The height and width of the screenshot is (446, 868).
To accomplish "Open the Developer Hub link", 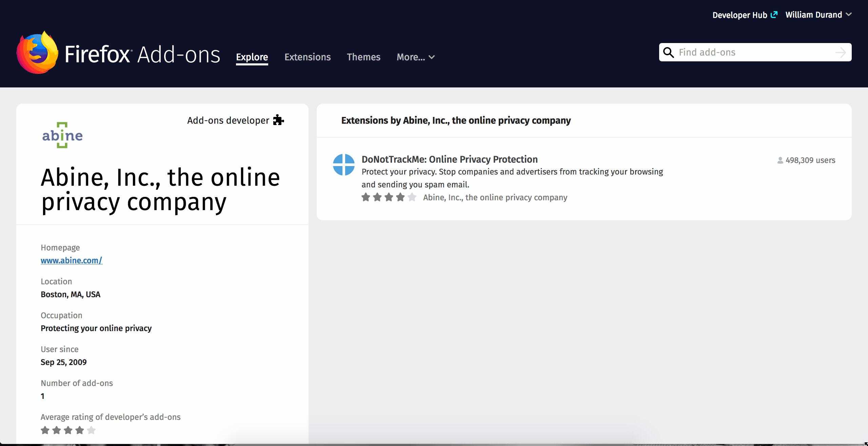I will (739, 15).
